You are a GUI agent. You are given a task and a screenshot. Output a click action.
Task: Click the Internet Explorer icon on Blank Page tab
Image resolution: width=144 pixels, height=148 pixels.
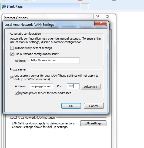click(4, 7)
